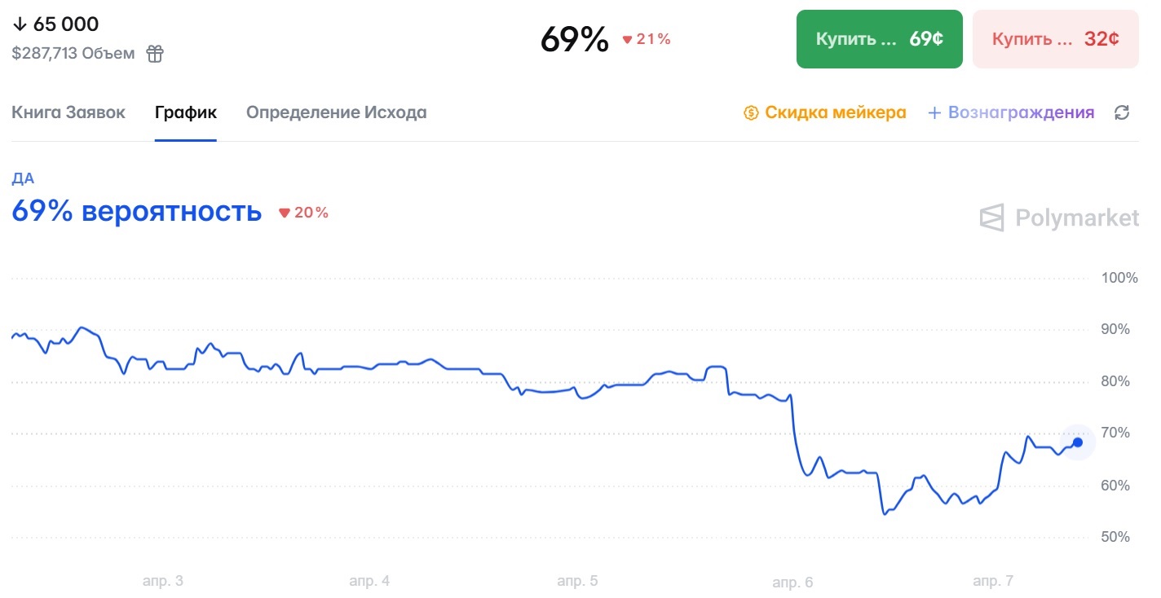
Task: Click the red triangle beside 21%
Action: (627, 39)
